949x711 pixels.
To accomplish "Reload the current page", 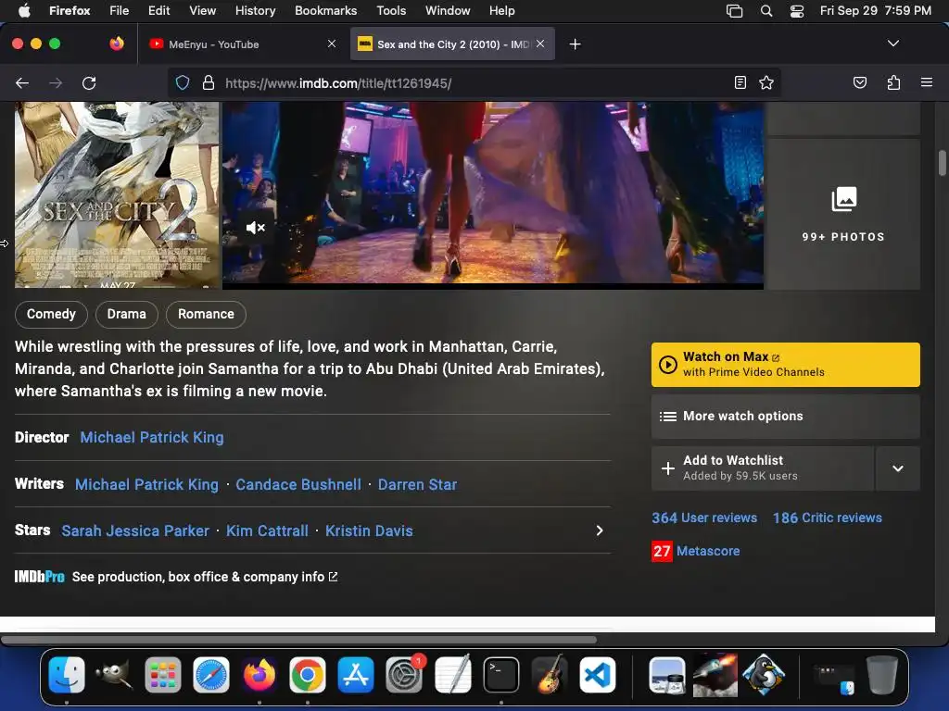I will point(89,82).
